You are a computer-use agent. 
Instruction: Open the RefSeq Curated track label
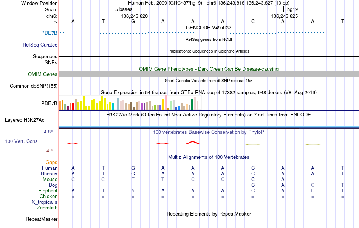click(40, 45)
